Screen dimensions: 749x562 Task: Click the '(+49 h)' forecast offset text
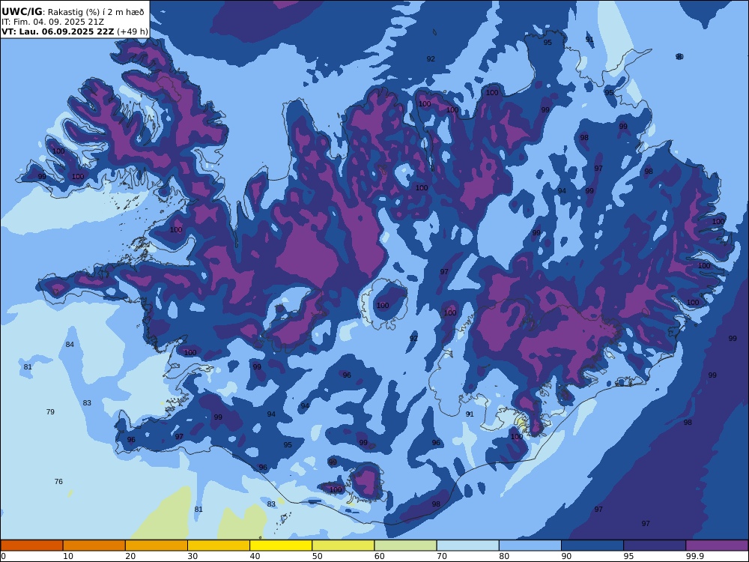tap(133, 31)
